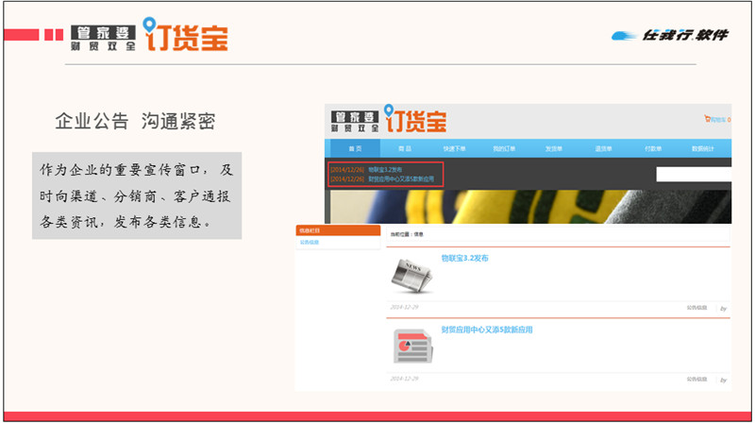Select the 发货单 tab
The height and width of the screenshot is (424, 755).
pos(554,149)
